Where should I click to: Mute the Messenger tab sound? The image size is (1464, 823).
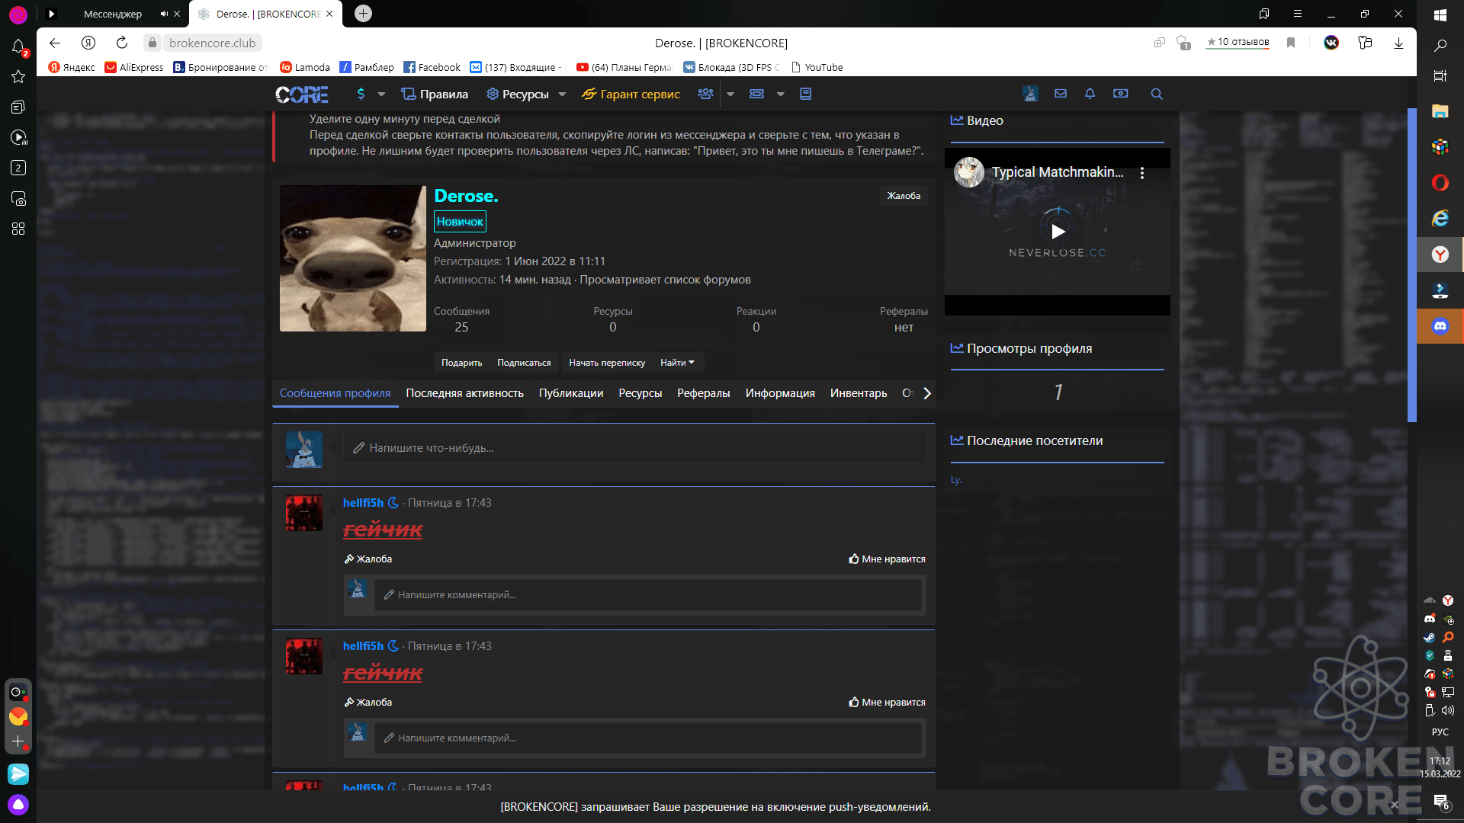[164, 14]
